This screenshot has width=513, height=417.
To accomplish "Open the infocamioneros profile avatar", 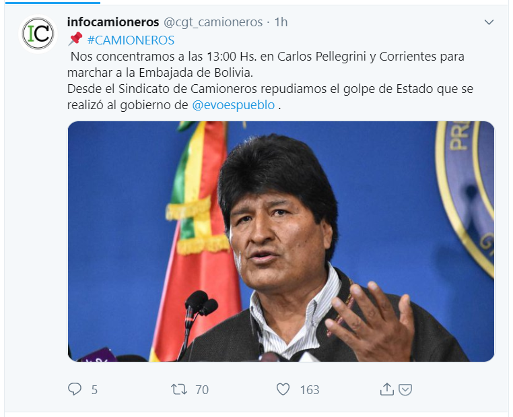I will point(38,34).
